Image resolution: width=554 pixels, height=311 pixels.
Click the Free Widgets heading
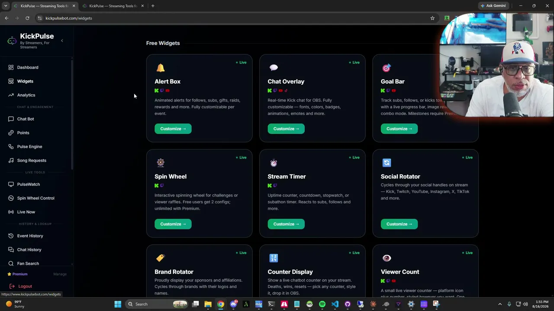163,43
